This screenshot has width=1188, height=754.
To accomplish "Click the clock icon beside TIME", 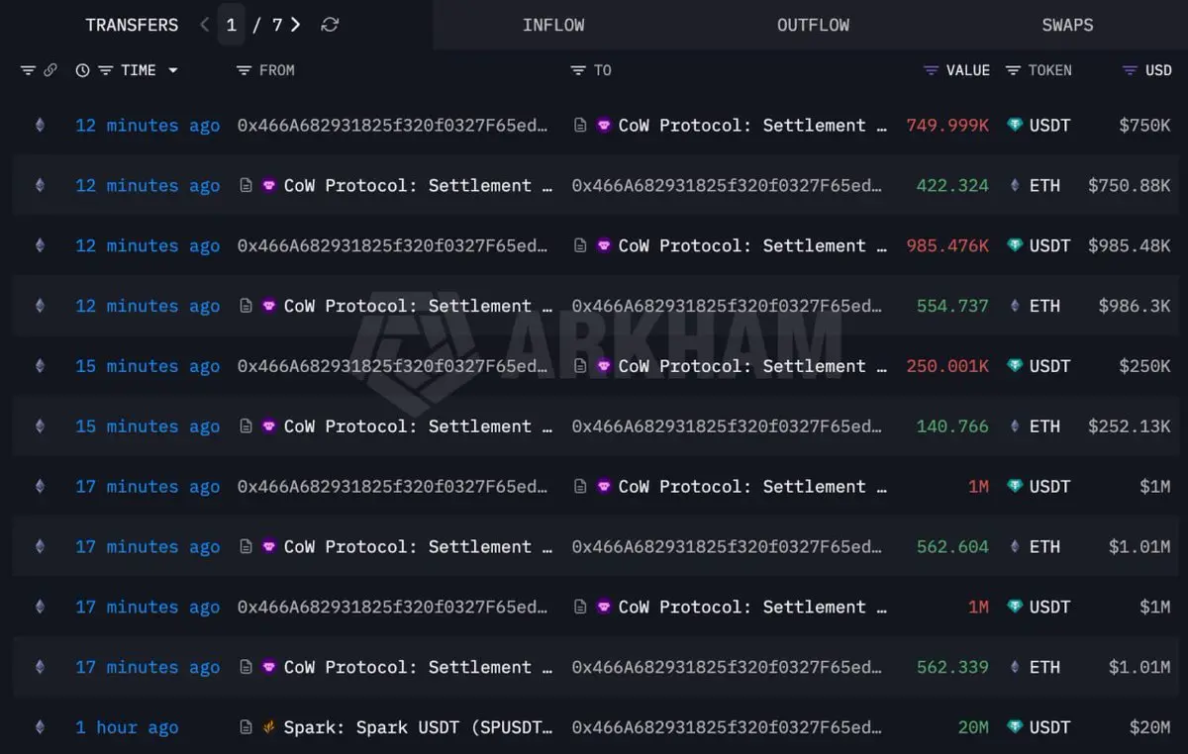I will point(82,70).
